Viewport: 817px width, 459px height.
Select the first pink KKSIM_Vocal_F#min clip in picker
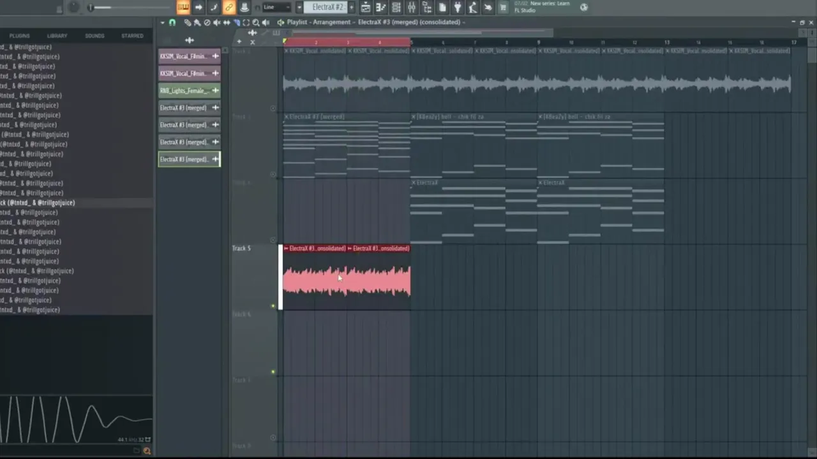click(189, 56)
